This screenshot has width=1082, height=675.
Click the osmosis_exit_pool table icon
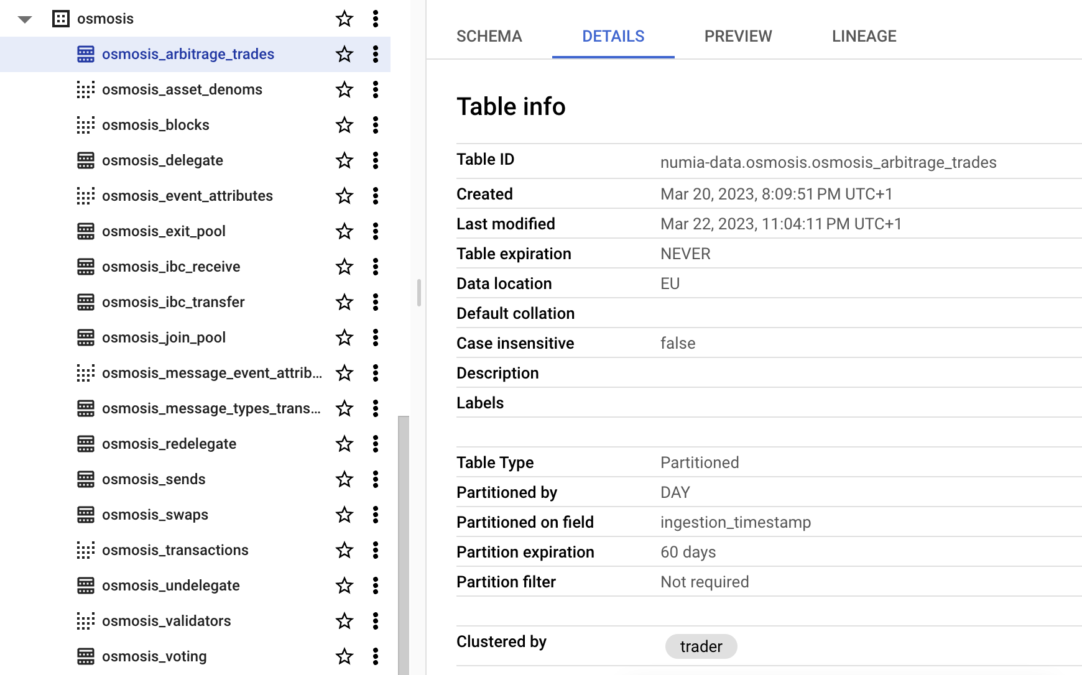coord(86,231)
